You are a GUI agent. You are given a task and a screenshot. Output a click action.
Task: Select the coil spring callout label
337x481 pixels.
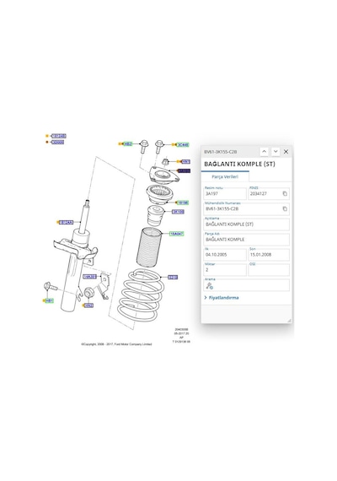pos(173,277)
